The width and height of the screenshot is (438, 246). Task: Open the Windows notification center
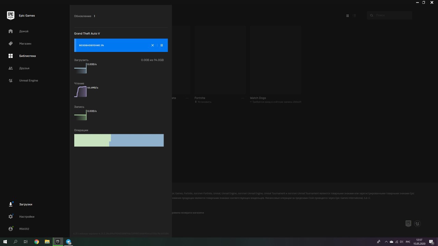[432, 242]
